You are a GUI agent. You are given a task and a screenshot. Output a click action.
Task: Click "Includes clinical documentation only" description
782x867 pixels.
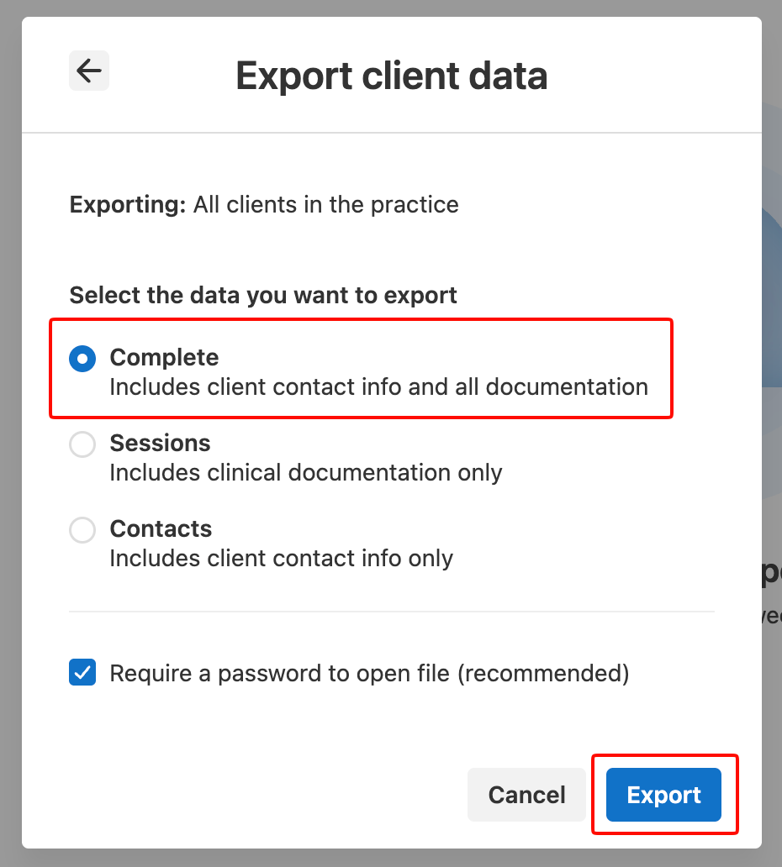[306, 473]
